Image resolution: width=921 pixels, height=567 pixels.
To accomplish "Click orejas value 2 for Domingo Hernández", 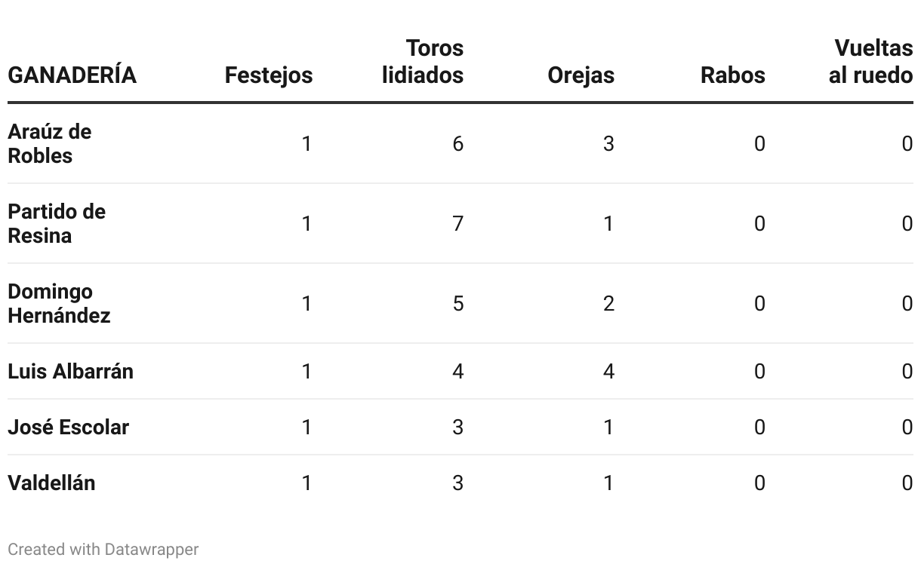I will click(x=608, y=304).
